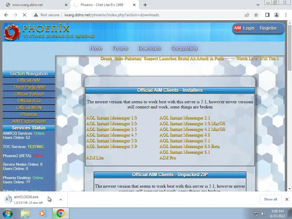
Task: Bookmark this page with the star
Action: click(256, 15)
